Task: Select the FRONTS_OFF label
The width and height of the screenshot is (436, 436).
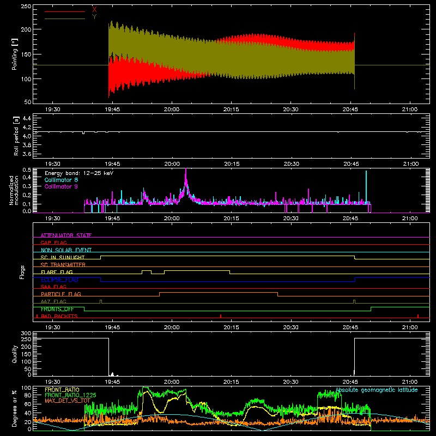Action: [x=57, y=309]
